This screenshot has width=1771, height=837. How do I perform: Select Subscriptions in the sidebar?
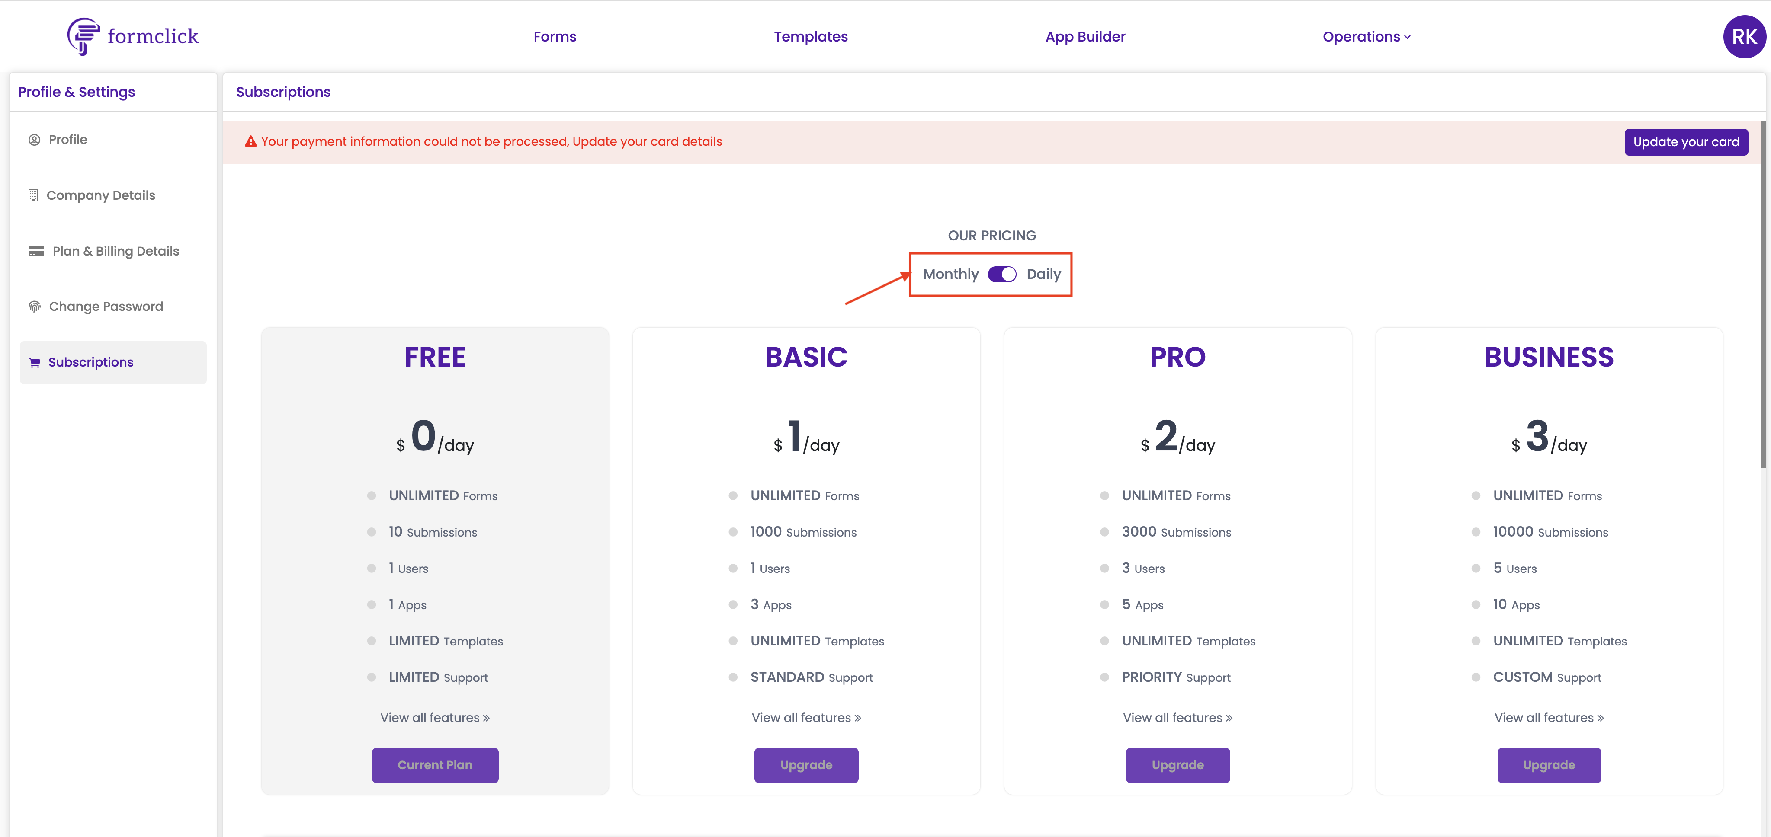coord(113,363)
